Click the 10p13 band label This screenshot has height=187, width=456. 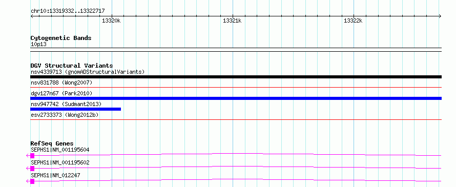(x=38, y=45)
